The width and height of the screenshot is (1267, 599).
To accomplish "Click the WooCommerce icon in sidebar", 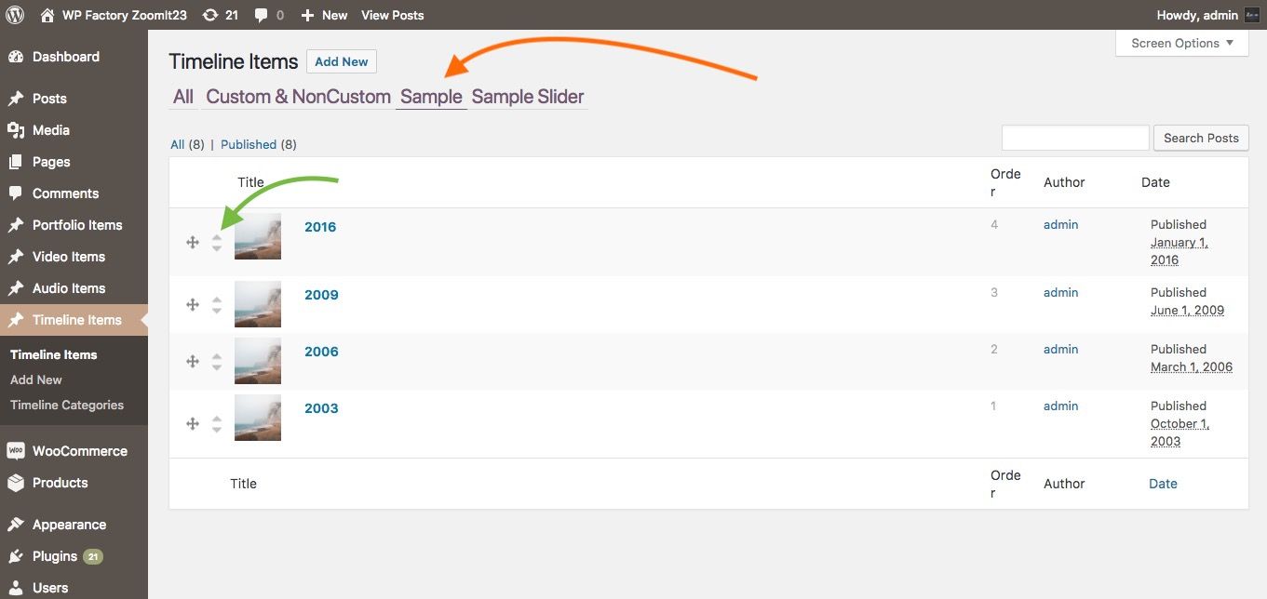I will tap(16, 451).
